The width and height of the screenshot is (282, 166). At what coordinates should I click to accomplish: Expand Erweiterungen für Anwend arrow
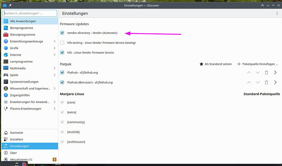[54, 102]
